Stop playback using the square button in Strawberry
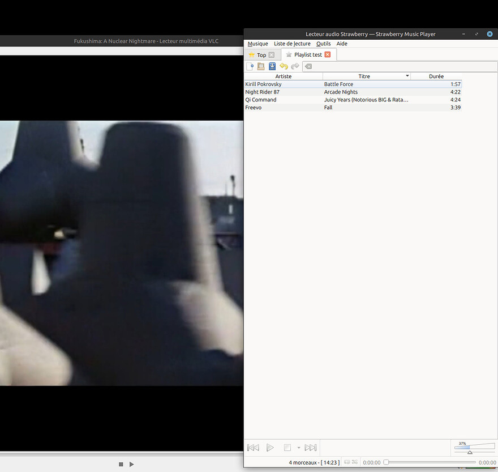 pyautogui.click(x=287, y=448)
